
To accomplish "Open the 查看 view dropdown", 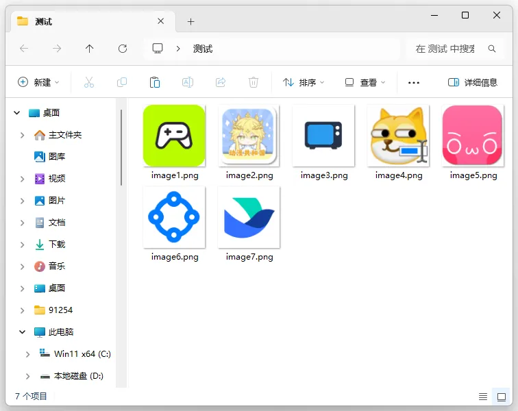I will click(365, 82).
